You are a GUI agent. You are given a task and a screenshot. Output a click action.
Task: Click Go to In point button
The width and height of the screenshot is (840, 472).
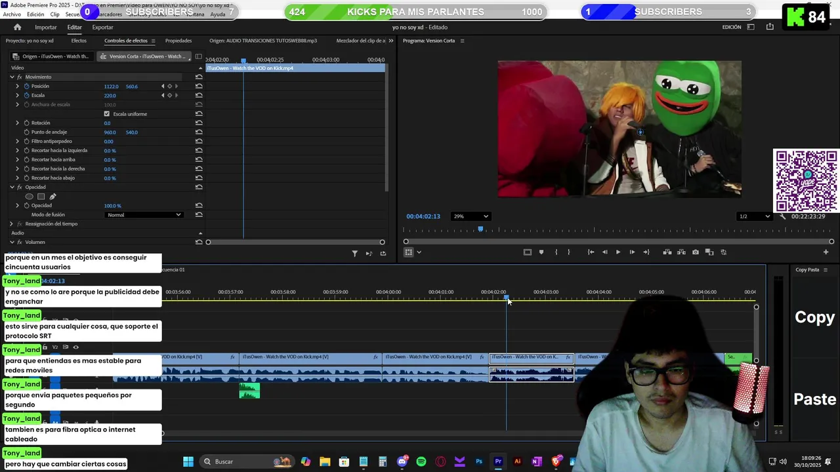[x=591, y=252]
